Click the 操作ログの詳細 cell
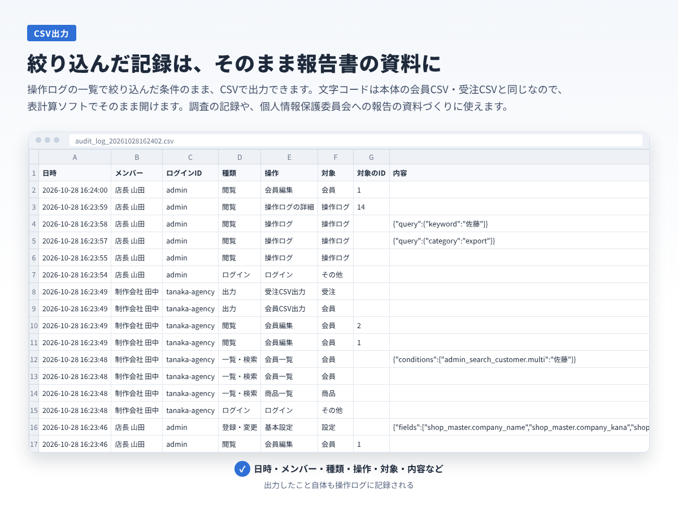The width and height of the screenshot is (678, 518). pos(289,207)
